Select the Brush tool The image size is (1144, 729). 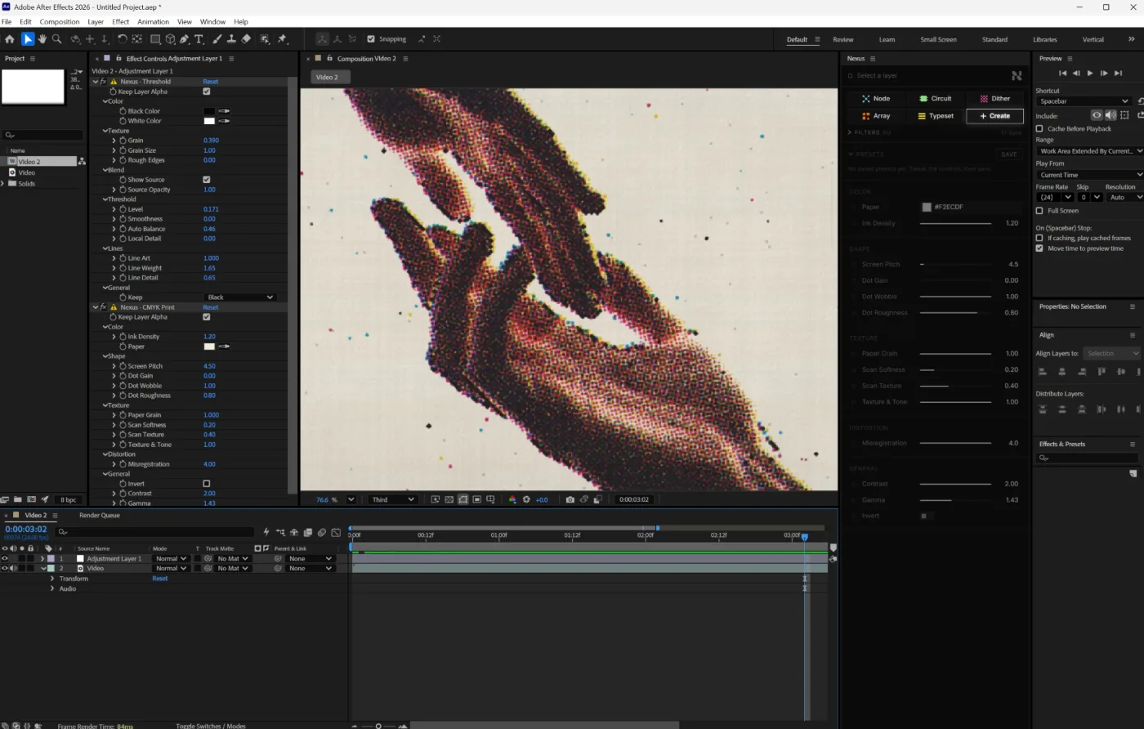point(217,38)
